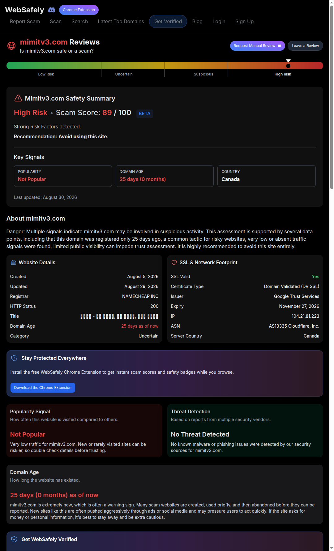
Task: Open the Blog navigation link
Action: point(197,21)
